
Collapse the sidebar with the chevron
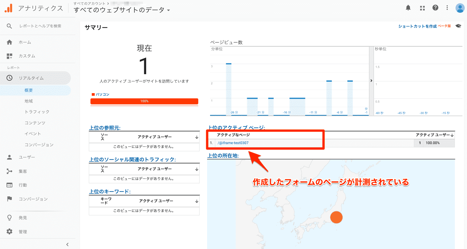click(x=67, y=244)
